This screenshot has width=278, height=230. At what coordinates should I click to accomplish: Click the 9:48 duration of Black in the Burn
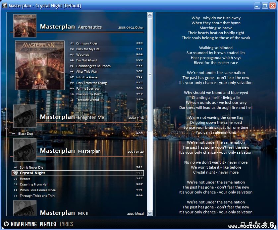click(x=139, y=94)
